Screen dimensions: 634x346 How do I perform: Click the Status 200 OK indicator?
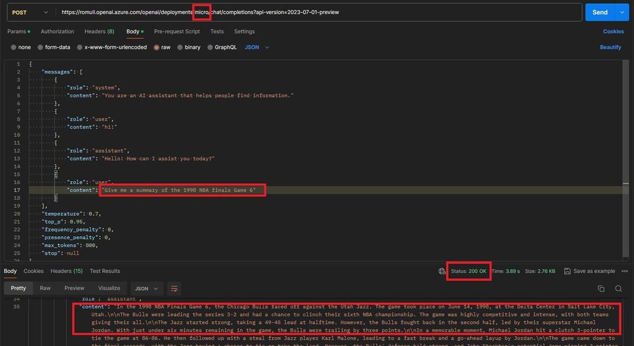click(468, 271)
